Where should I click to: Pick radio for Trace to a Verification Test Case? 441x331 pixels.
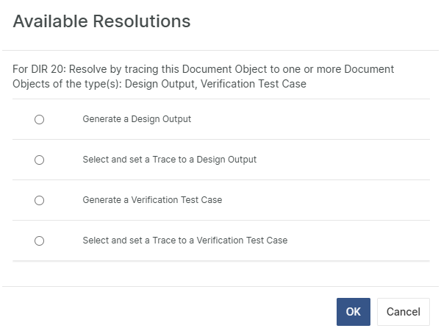40,241
